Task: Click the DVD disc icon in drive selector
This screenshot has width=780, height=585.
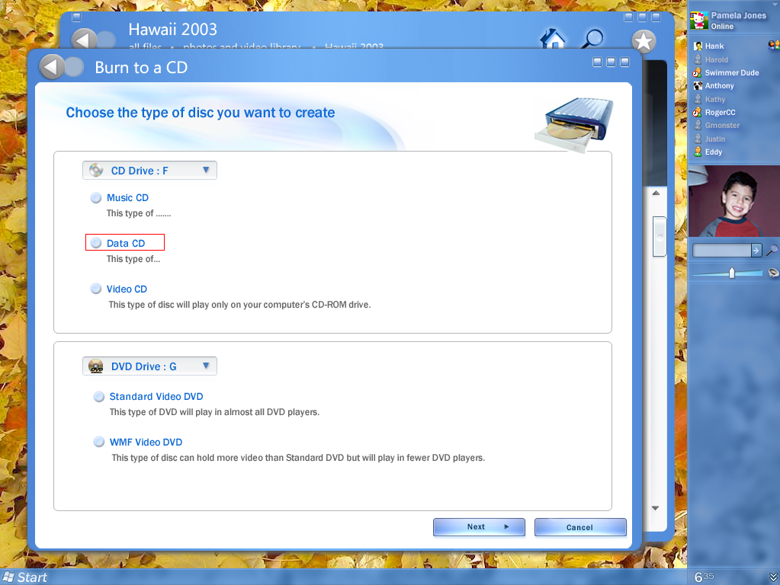Action: tap(96, 366)
